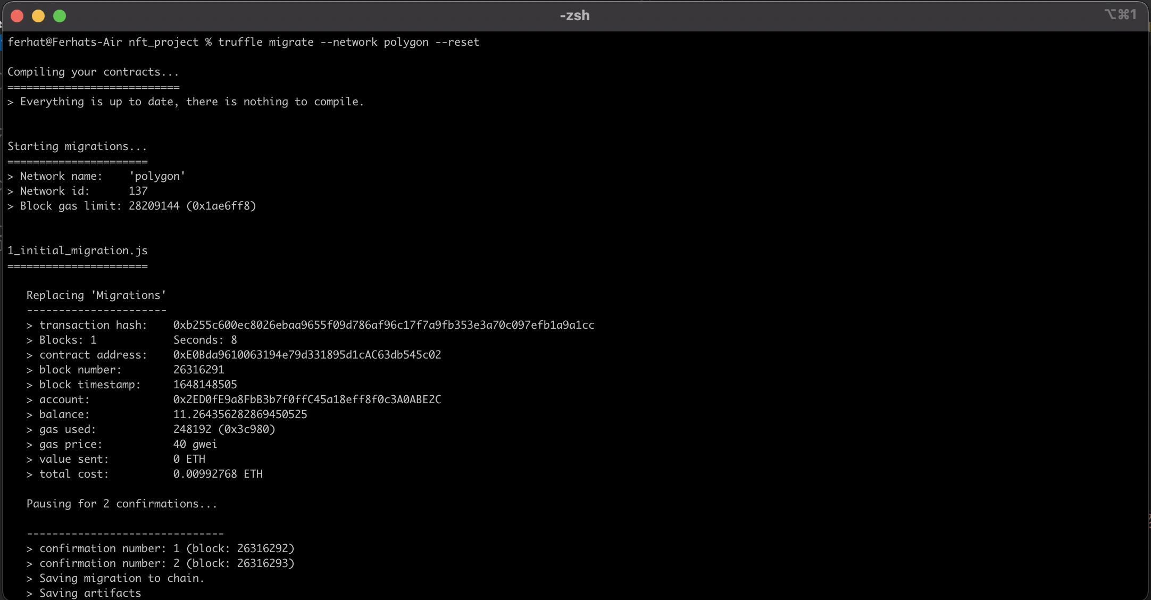Click the red close window button

17,16
